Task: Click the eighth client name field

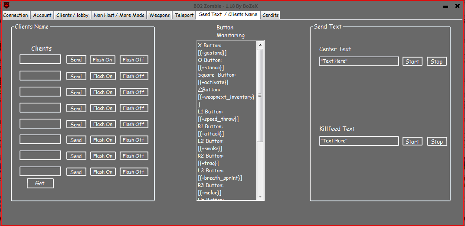Action: point(40,171)
